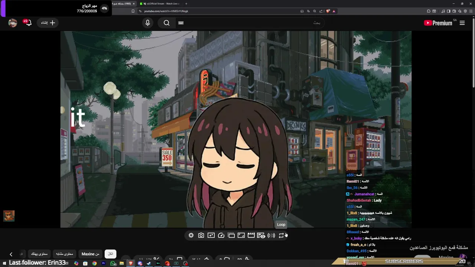This screenshot has width=475, height=267.
Task: Select the محتوى يهمّك filter chip
Action: coord(39,254)
